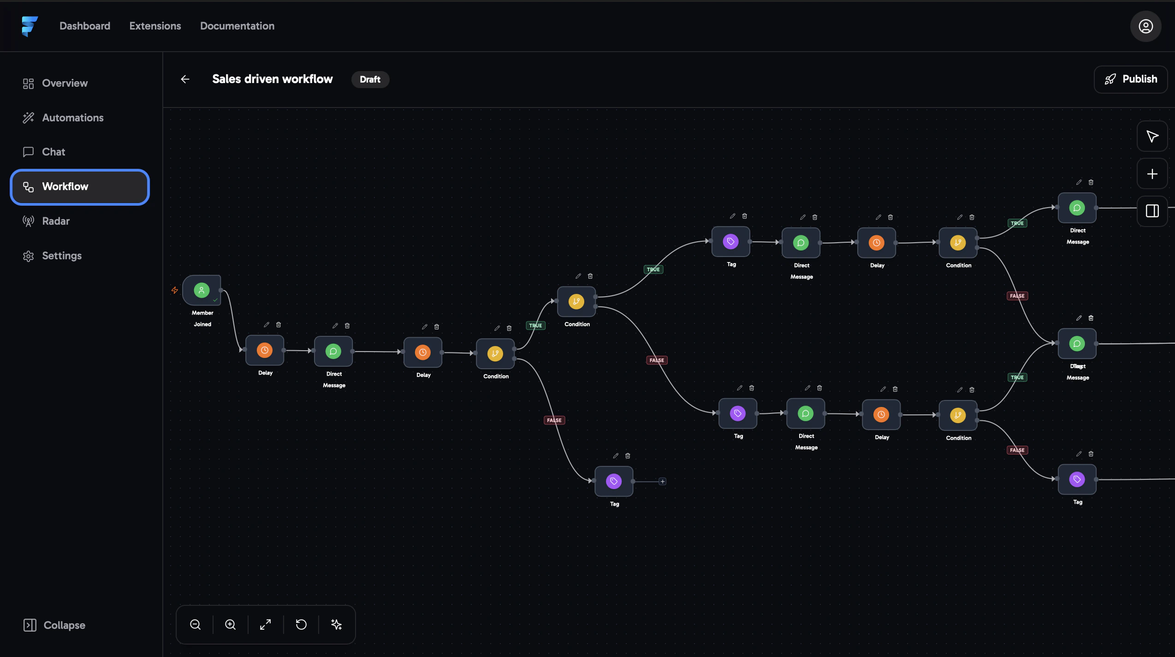This screenshot has width=1175, height=657.
Task: Toggle the side panel layout icon
Action: pos(1152,211)
